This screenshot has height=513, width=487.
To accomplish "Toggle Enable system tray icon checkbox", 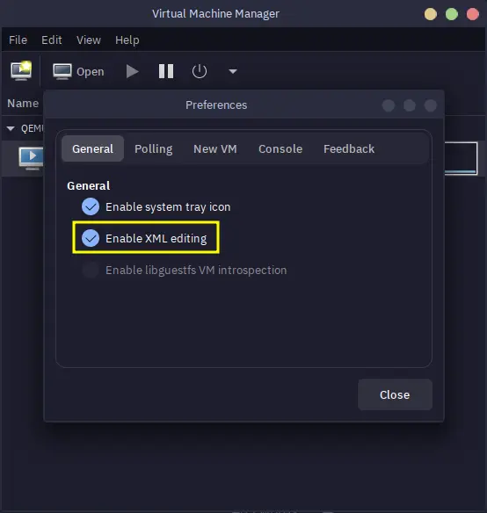I will (91, 206).
